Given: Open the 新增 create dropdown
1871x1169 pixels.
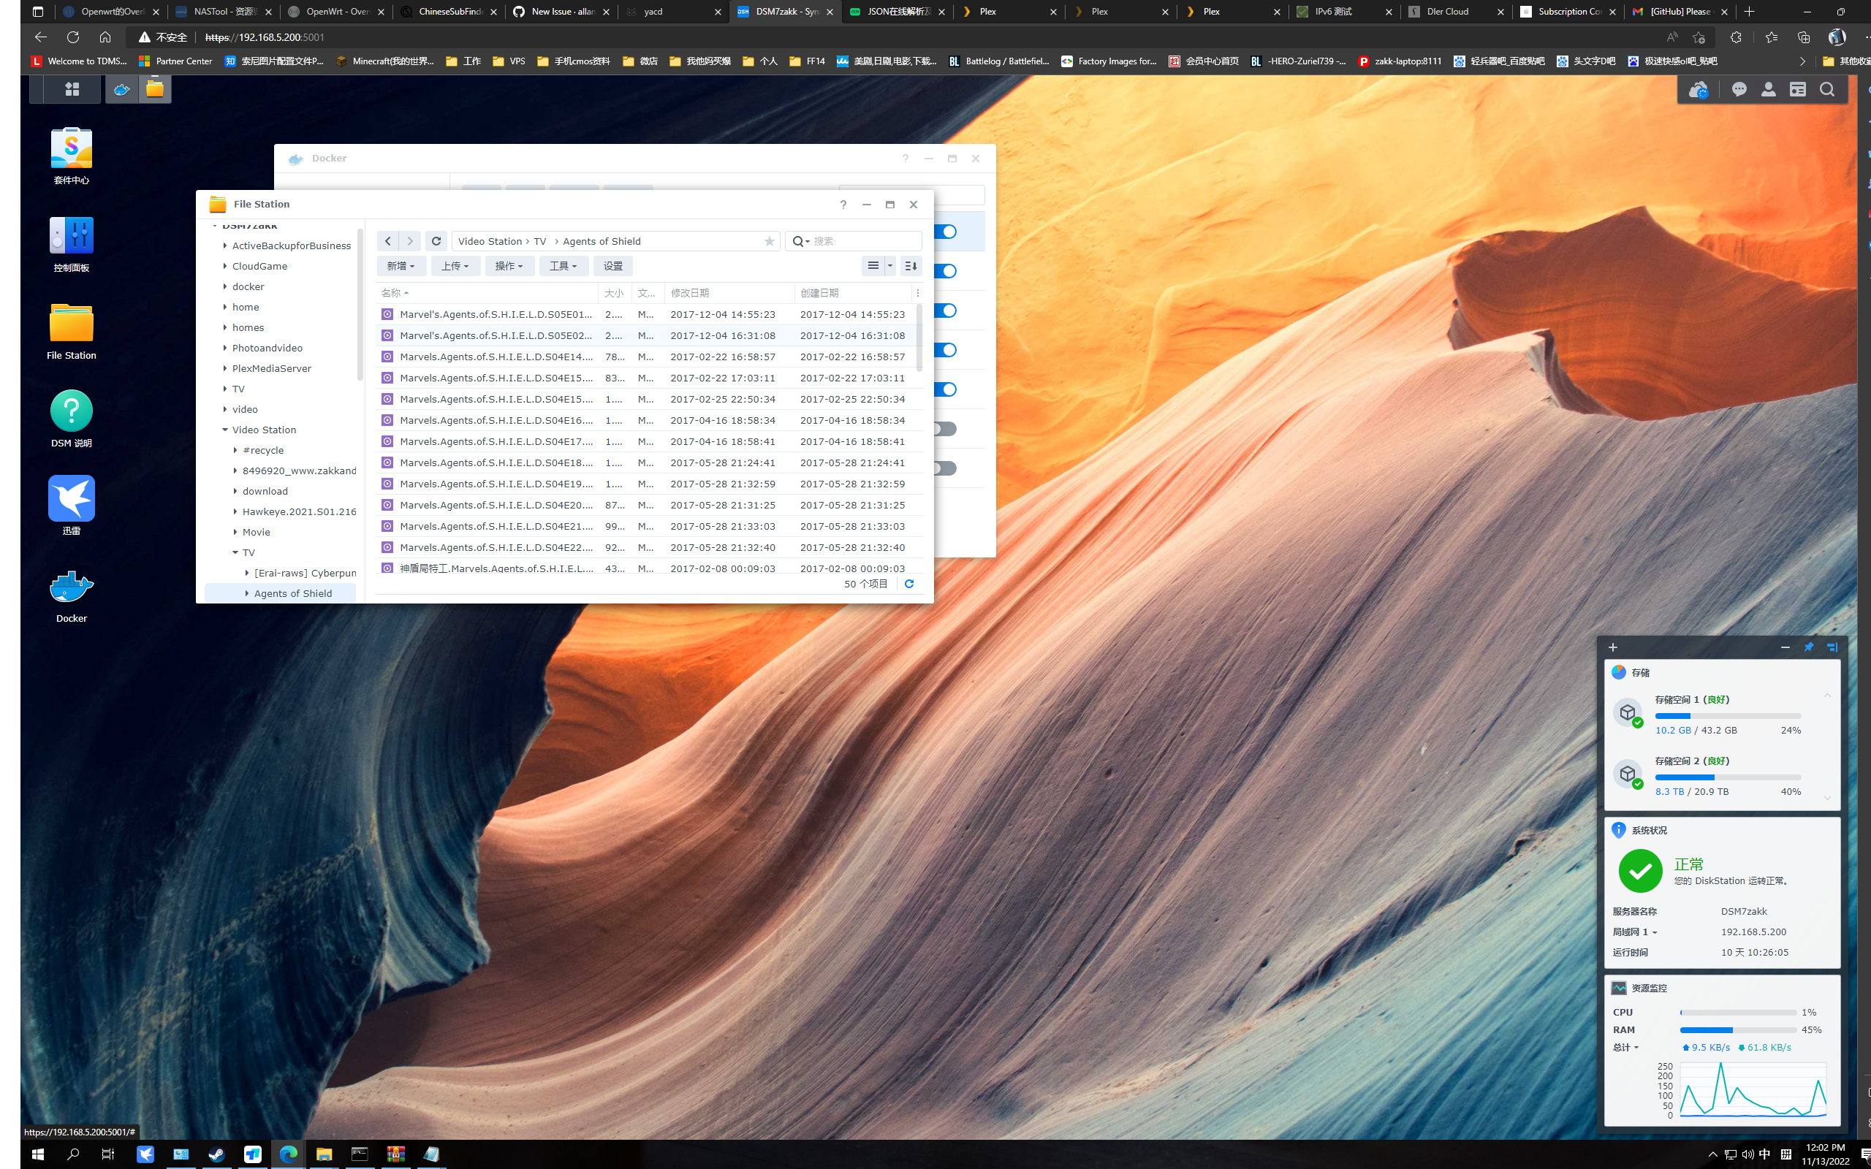Looking at the screenshot, I should pos(401,266).
